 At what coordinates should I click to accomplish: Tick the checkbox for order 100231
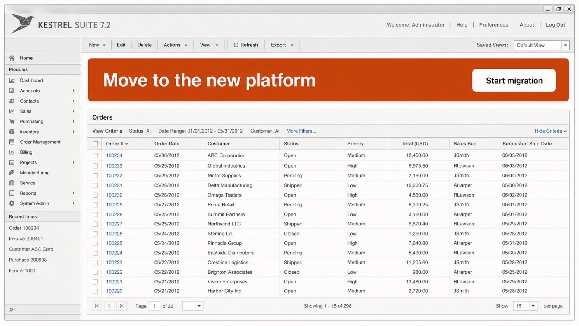point(95,185)
